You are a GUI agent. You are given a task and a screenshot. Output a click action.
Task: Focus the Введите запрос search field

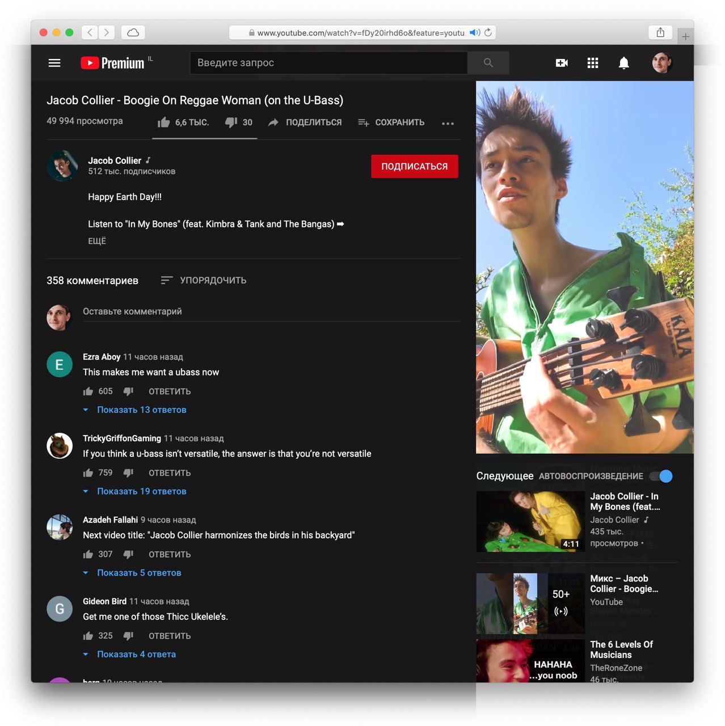pyautogui.click(x=329, y=63)
